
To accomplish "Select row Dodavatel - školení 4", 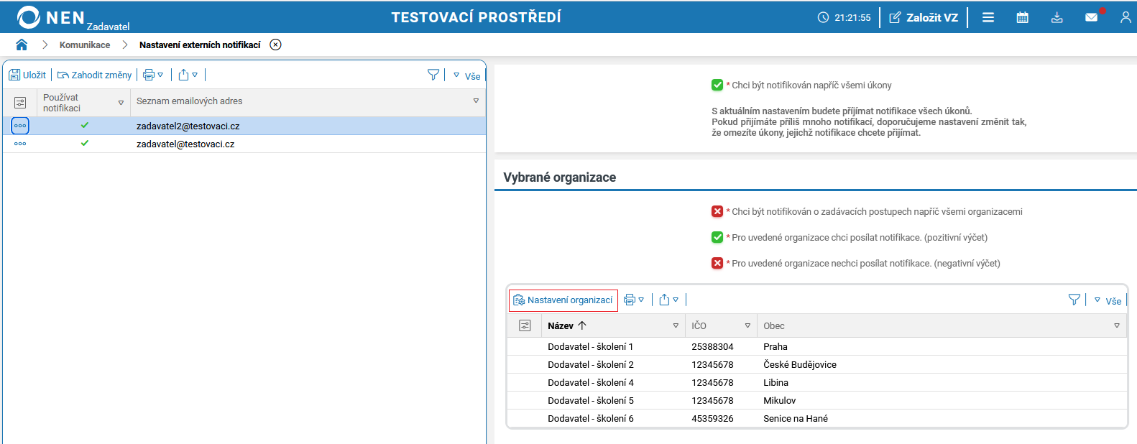I will click(x=817, y=382).
